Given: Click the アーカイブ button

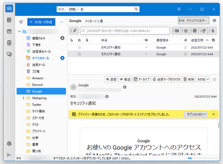Looking at the screenshot, I should (x=141, y=79).
